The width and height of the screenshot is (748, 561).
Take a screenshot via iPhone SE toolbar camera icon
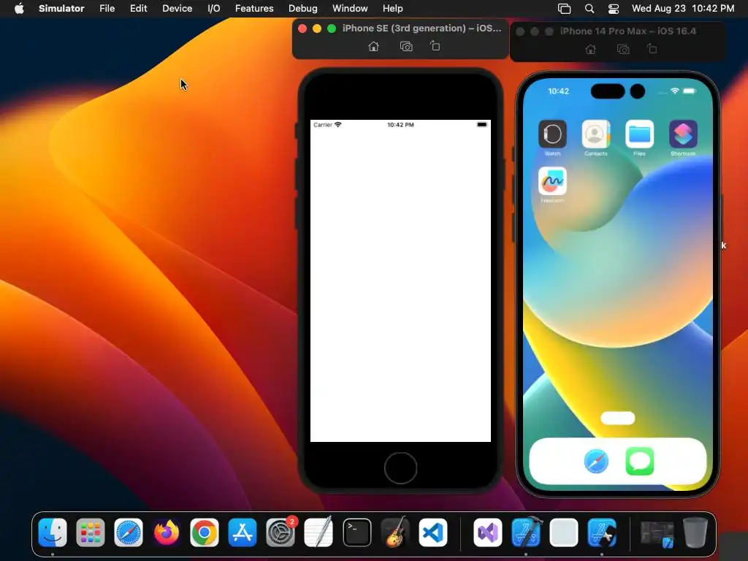[406, 46]
